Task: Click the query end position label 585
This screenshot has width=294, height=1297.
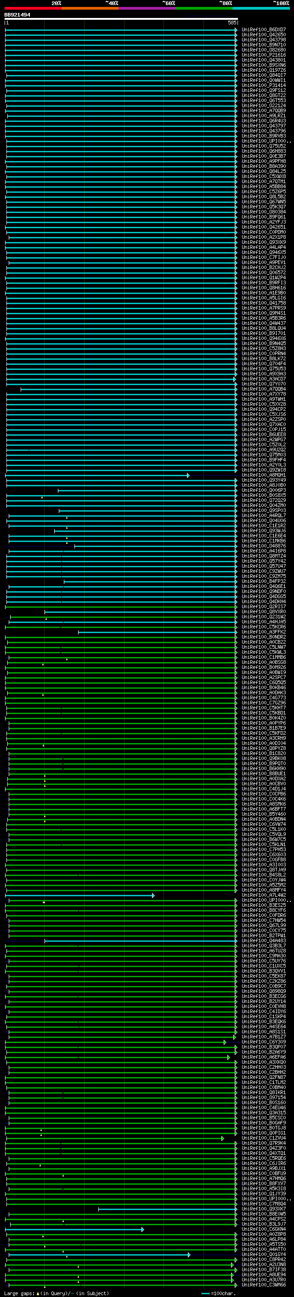Action: click(232, 23)
